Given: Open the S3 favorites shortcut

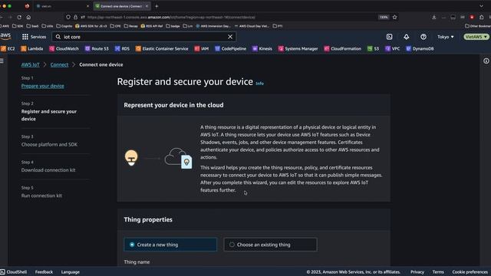Looking at the screenshot, I should coord(374,49).
